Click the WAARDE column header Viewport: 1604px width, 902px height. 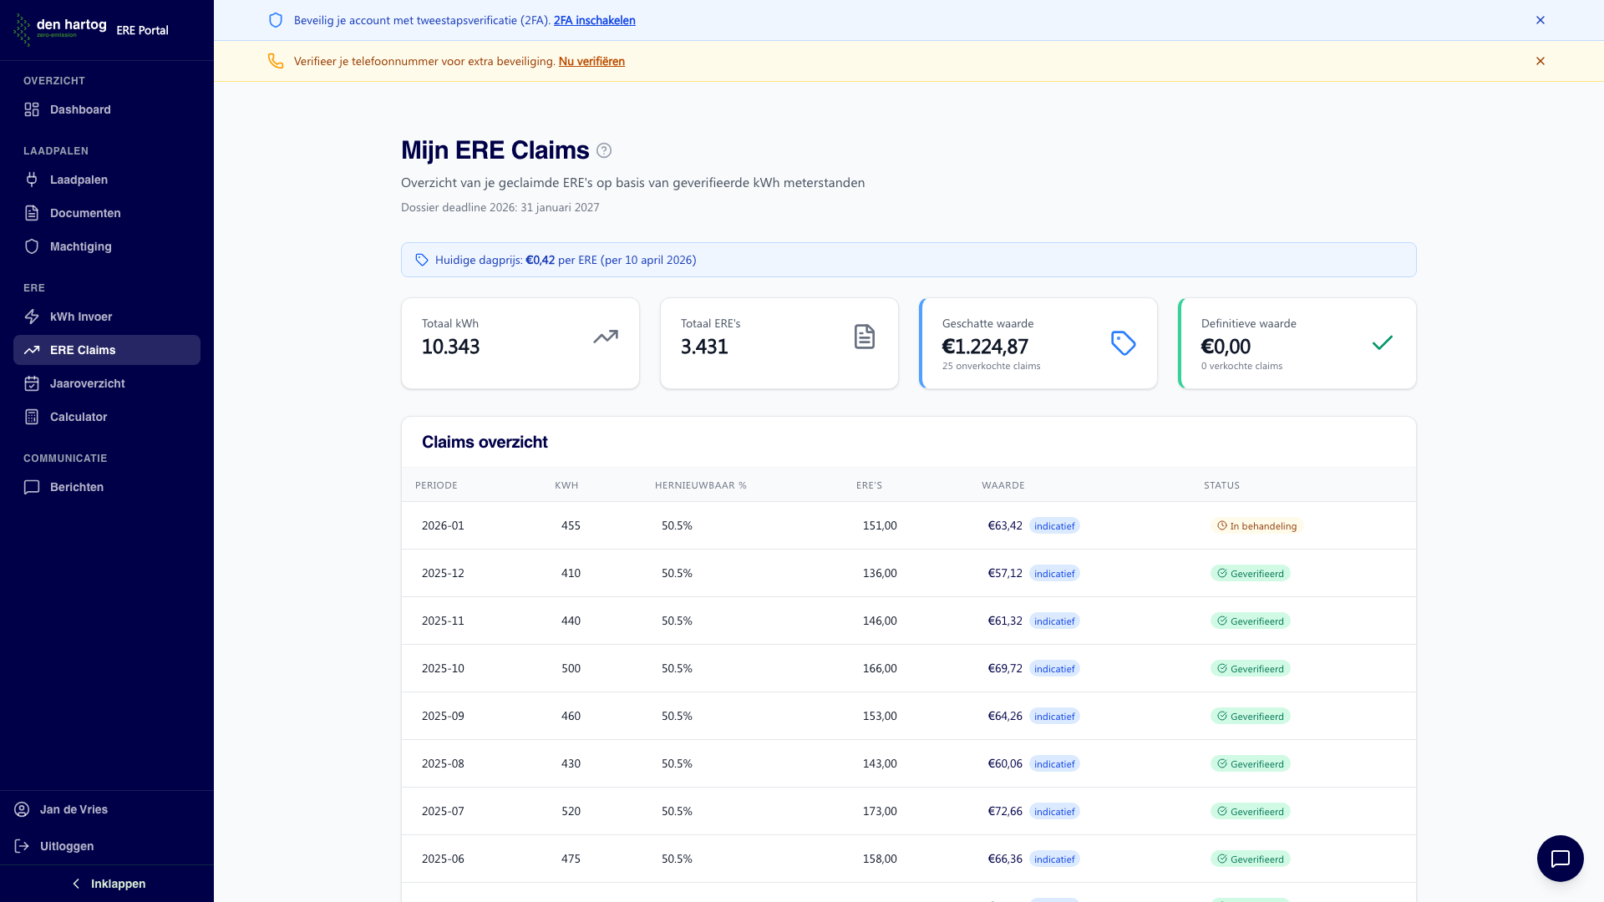pos(1003,485)
